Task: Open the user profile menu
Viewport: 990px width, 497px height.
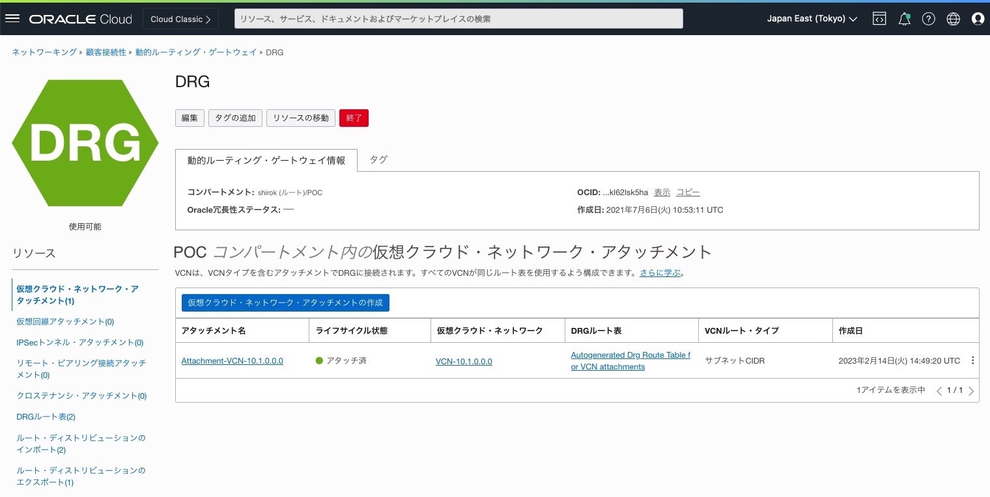Action: [978, 19]
